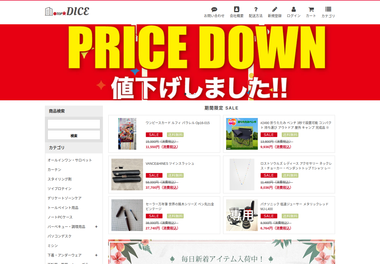380x264 pixels.
Task: Click the ログイン user icon
Action: (294, 9)
